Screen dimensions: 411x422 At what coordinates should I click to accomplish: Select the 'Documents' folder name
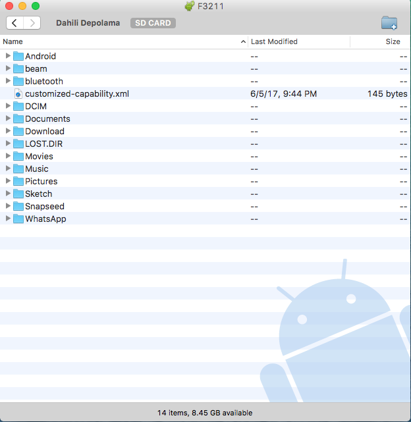(47, 119)
